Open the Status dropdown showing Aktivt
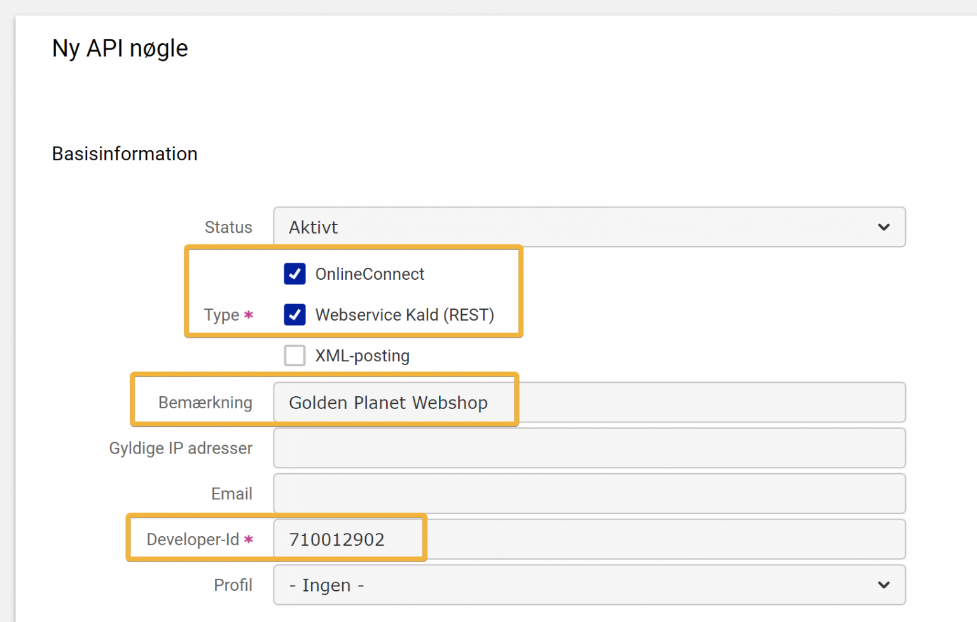977x622 pixels. click(x=589, y=227)
